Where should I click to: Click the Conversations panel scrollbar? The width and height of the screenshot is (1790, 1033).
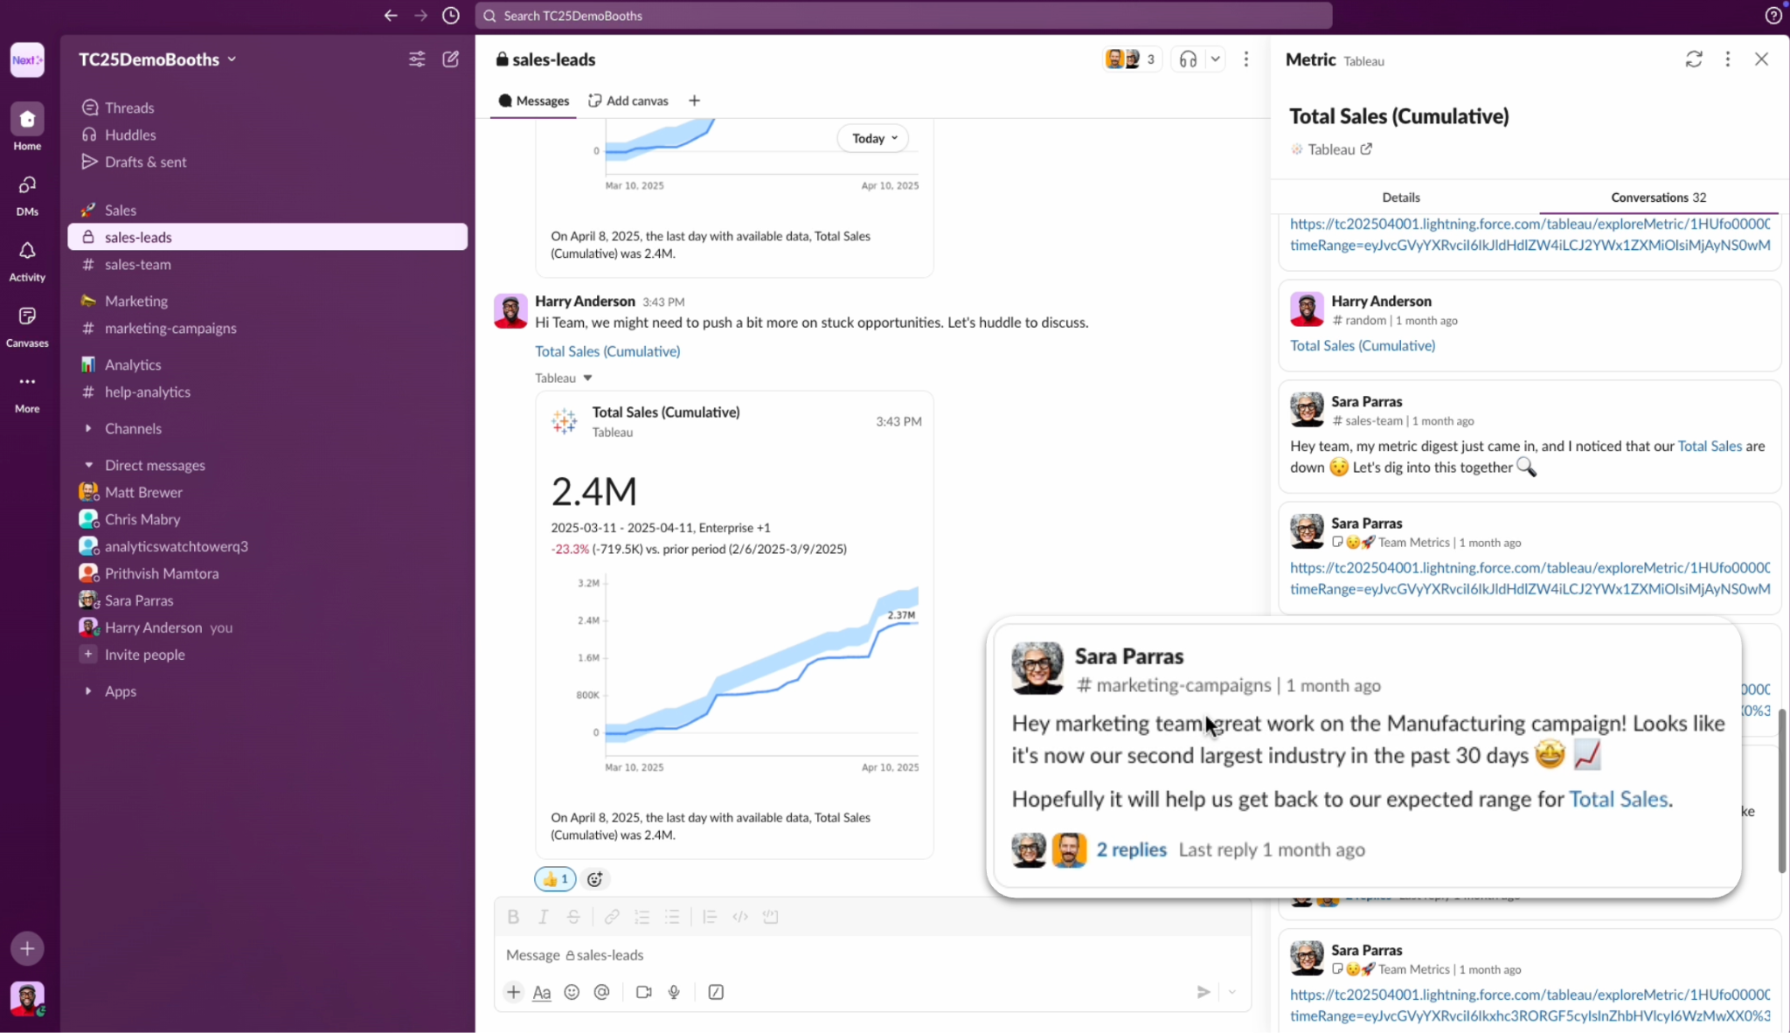pyautogui.click(x=1781, y=791)
